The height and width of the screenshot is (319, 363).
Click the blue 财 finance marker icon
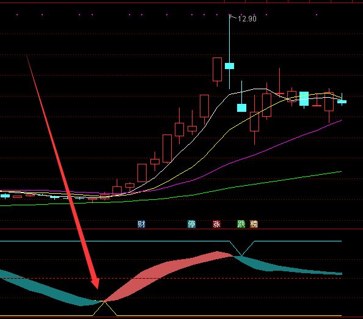click(x=141, y=224)
